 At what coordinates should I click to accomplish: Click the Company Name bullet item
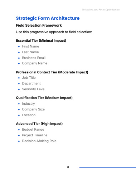tap(35, 63)
